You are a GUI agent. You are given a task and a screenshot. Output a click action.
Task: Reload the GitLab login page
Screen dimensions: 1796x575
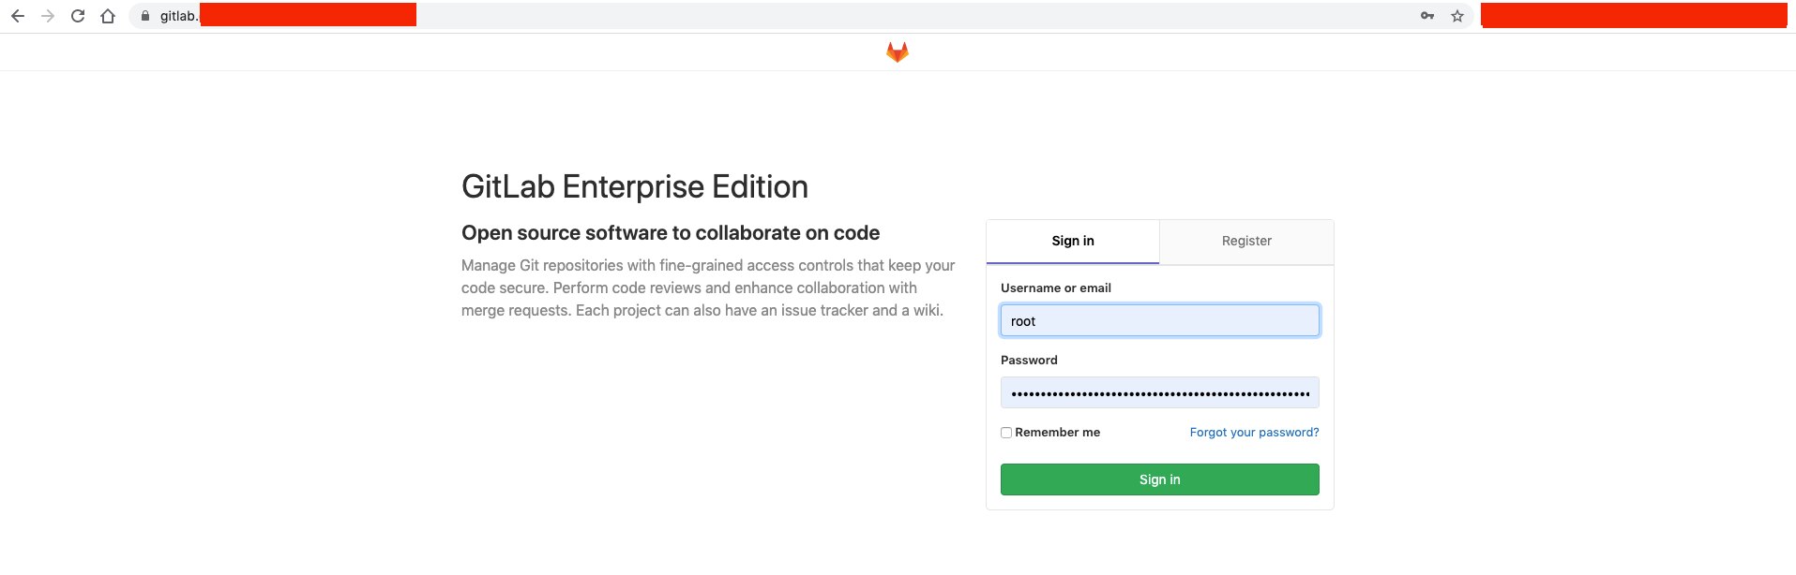pyautogui.click(x=78, y=16)
